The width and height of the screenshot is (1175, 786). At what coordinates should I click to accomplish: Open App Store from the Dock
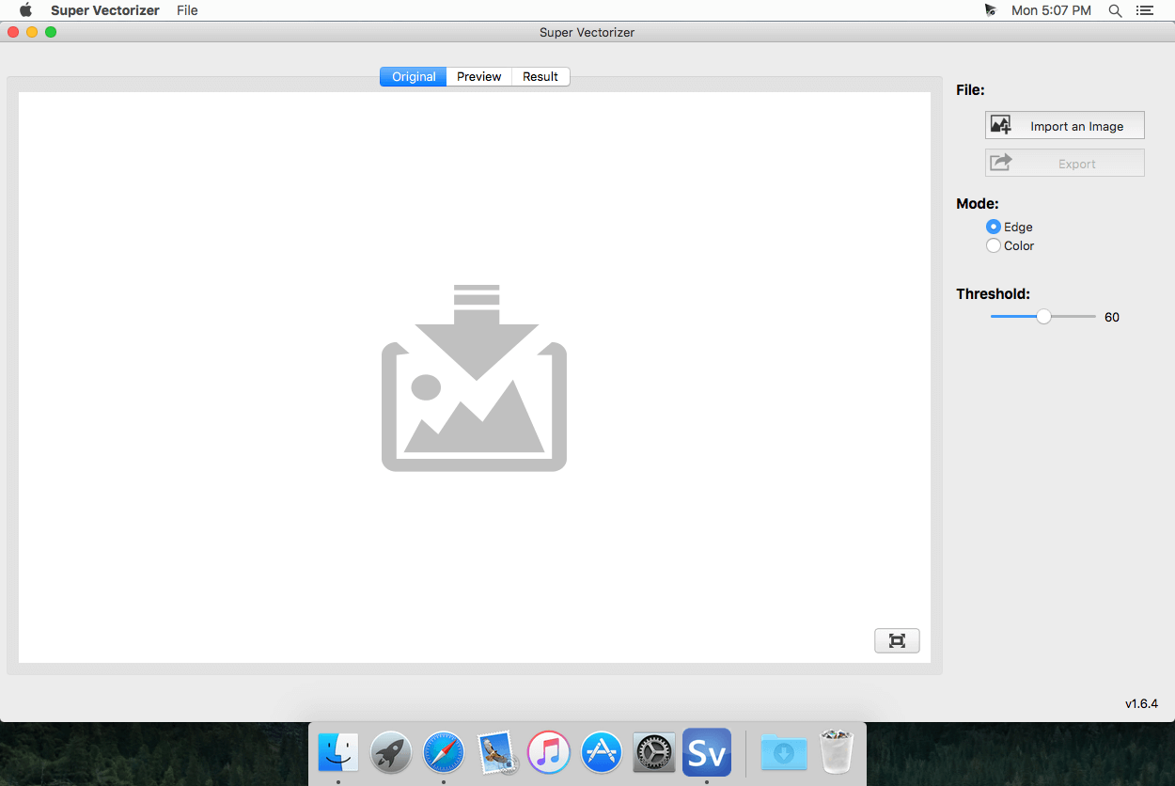click(602, 751)
